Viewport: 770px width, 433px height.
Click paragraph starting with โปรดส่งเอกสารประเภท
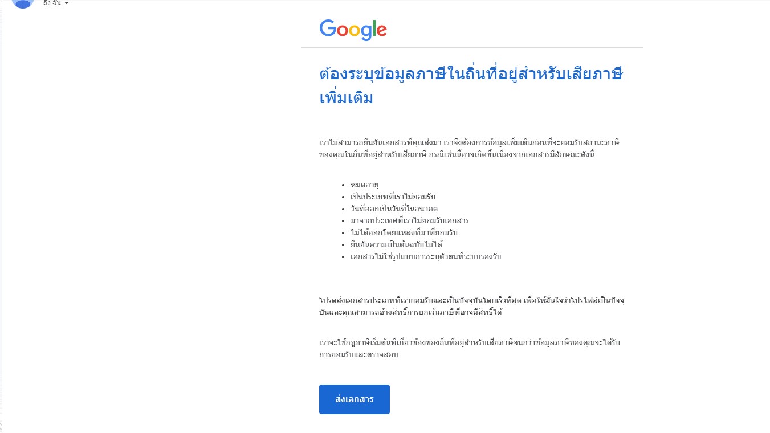tap(472, 306)
